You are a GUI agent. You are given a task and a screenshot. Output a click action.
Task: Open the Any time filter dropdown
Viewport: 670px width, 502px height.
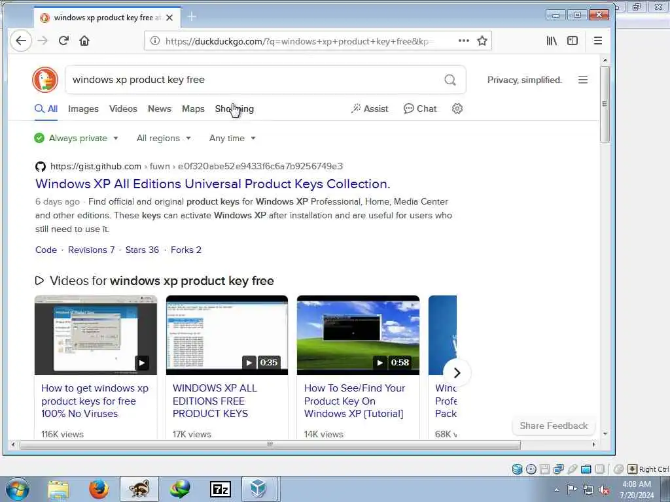click(232, 138)
